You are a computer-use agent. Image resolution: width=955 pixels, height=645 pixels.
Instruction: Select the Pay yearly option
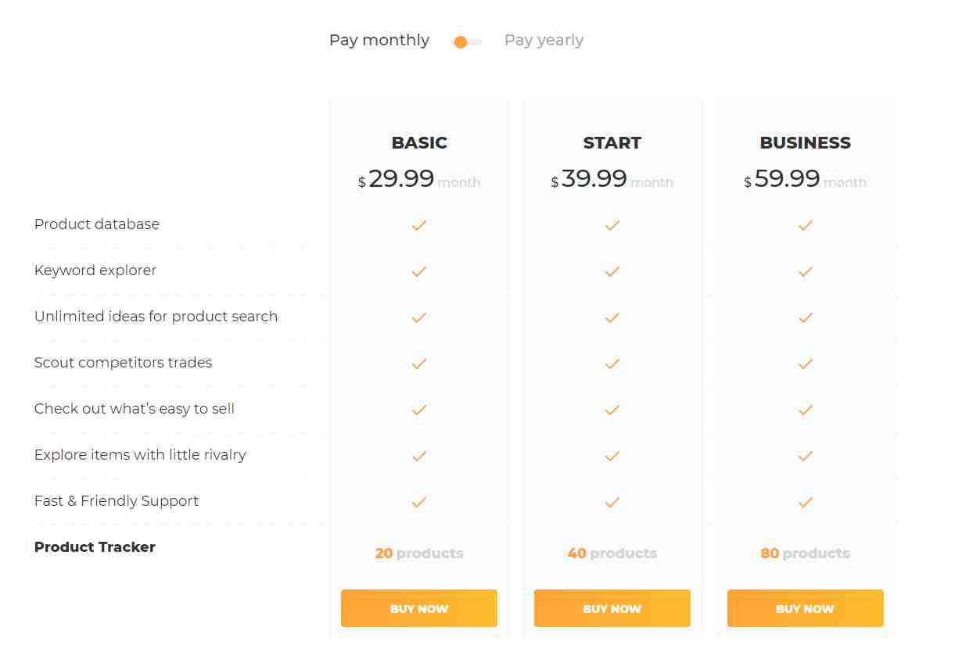pos(544,41)
